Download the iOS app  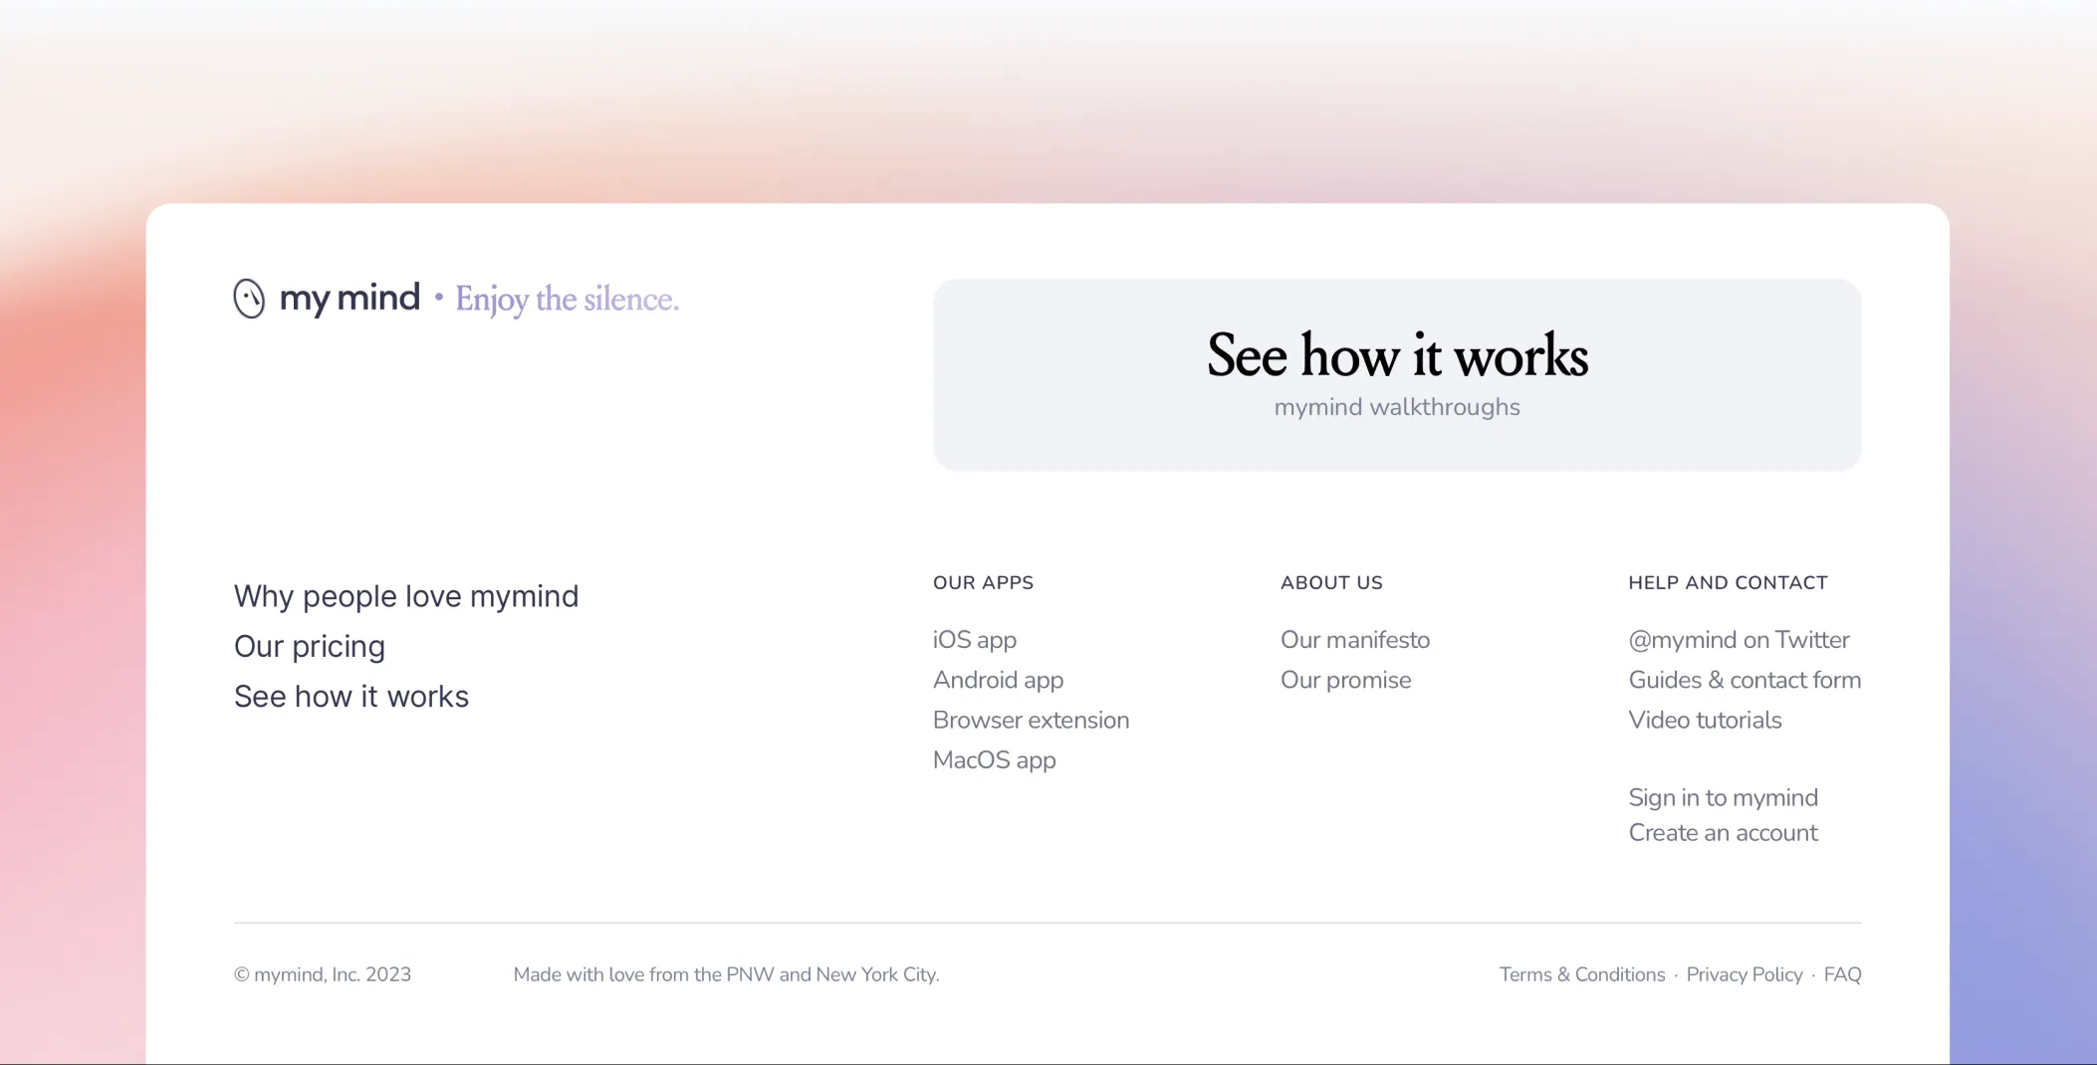pos(974,640)
